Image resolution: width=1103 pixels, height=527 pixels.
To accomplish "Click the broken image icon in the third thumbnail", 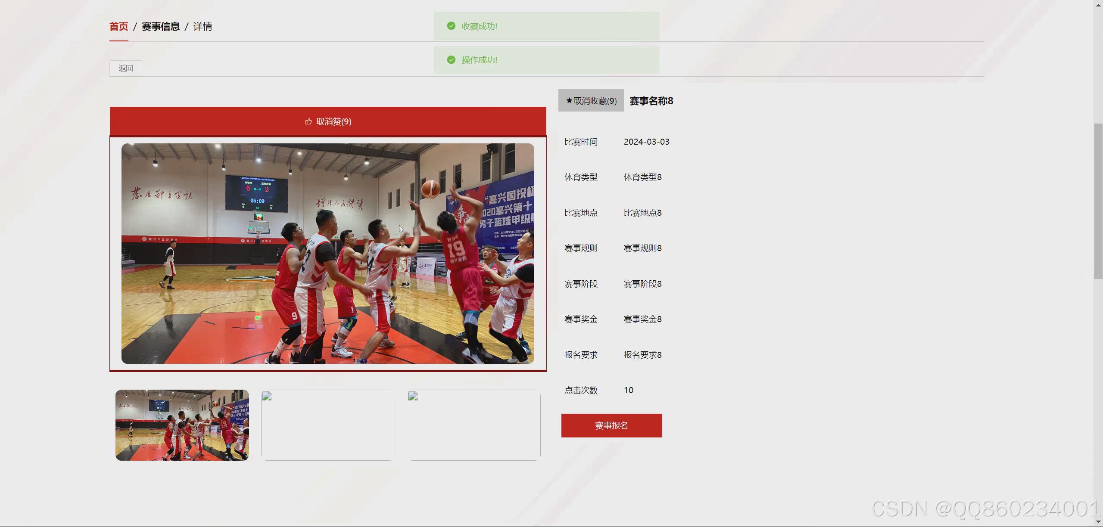I will (x=413, y=396).
